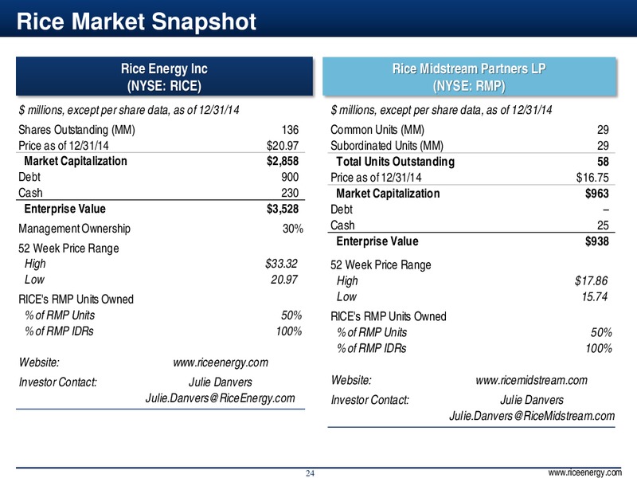Select the RMP 52-week high $17.86
Screen dimensions: 637x478
coord(591,280)
